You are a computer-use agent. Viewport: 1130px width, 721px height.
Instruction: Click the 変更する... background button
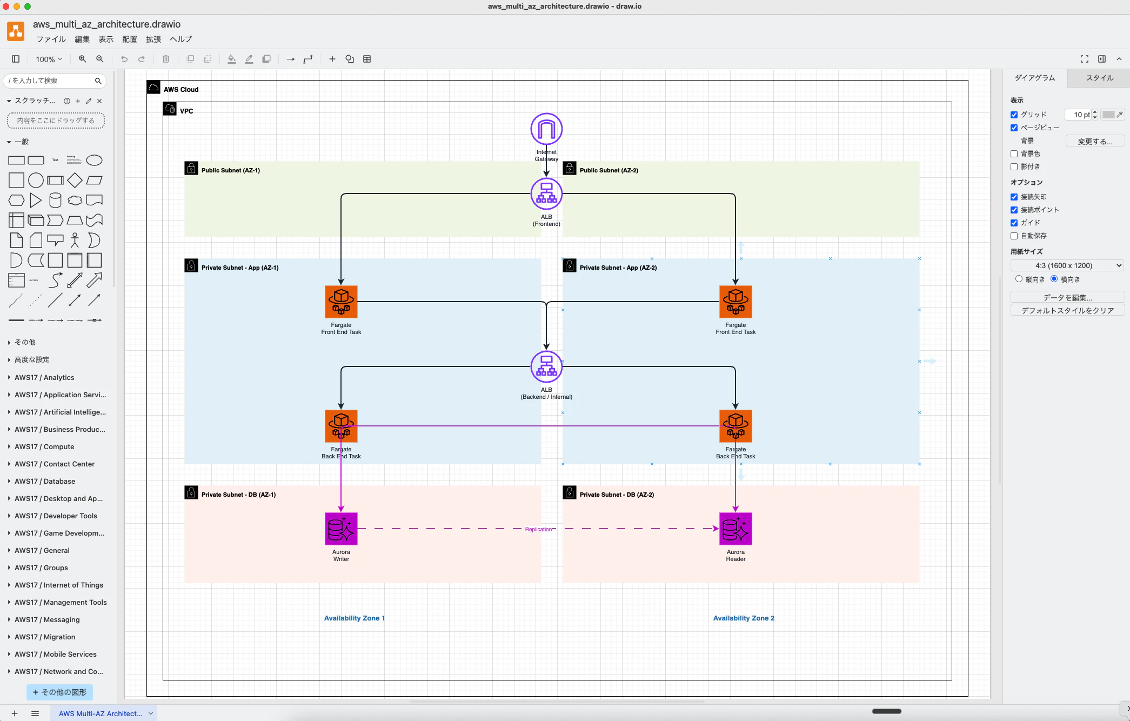(x=1095, y=141)
